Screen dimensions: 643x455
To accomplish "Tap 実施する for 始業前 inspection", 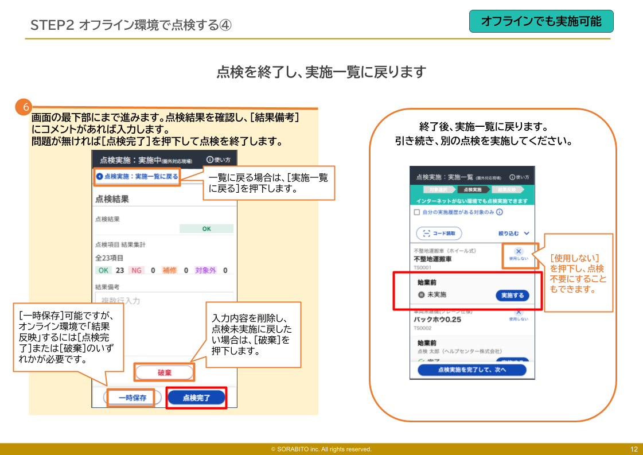I will click(512, 295).
